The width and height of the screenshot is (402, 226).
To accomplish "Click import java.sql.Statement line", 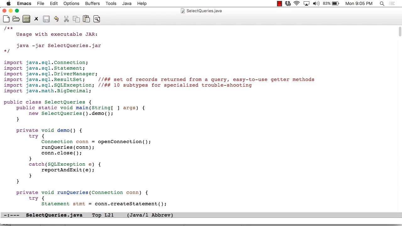I will (x=44, y=68).
